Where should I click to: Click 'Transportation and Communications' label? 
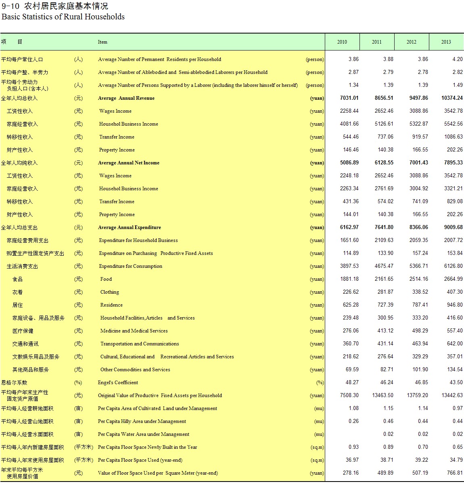[x=140, y=344]
